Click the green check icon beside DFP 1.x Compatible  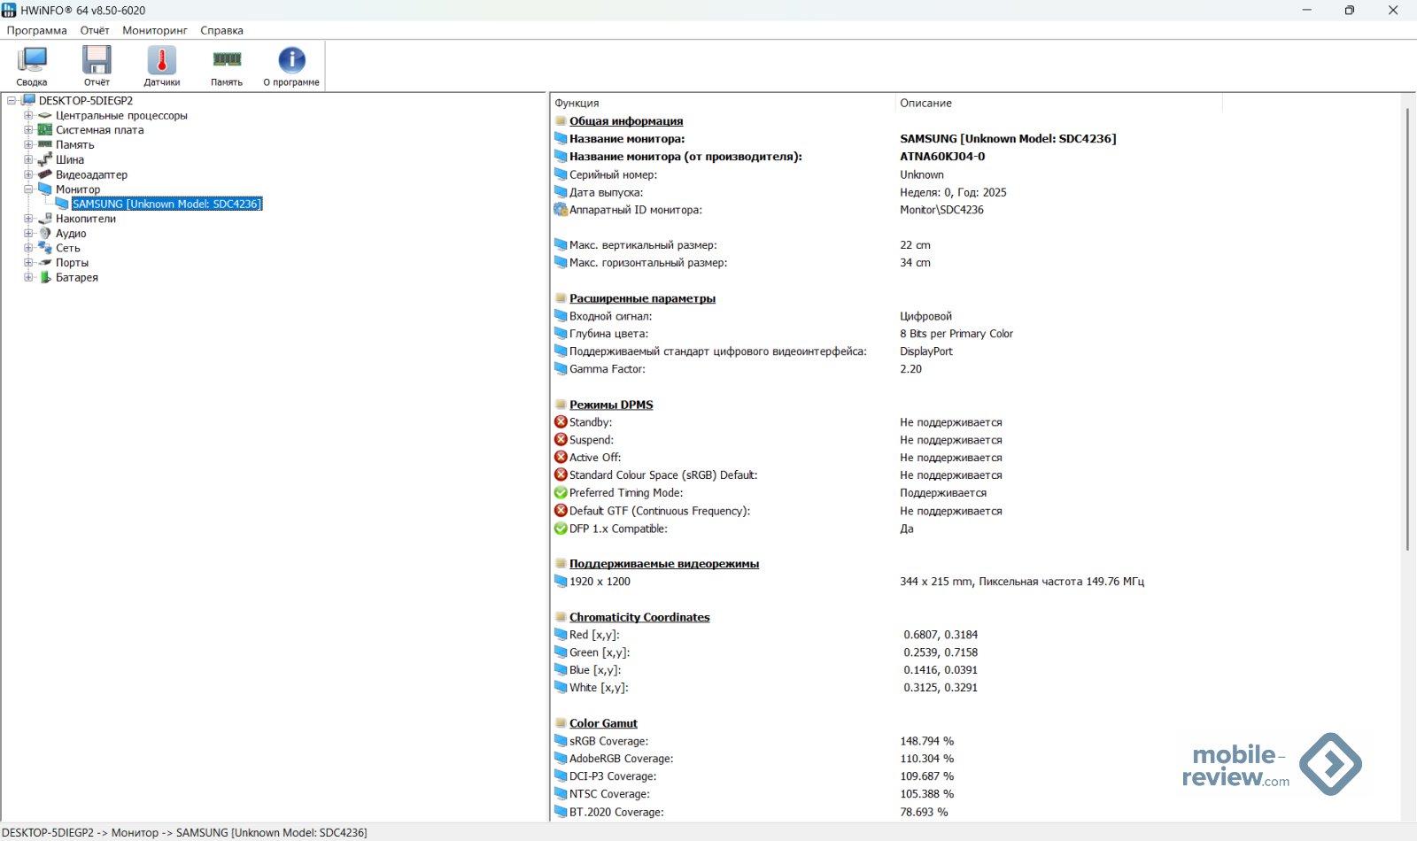[x=561, y=529]
